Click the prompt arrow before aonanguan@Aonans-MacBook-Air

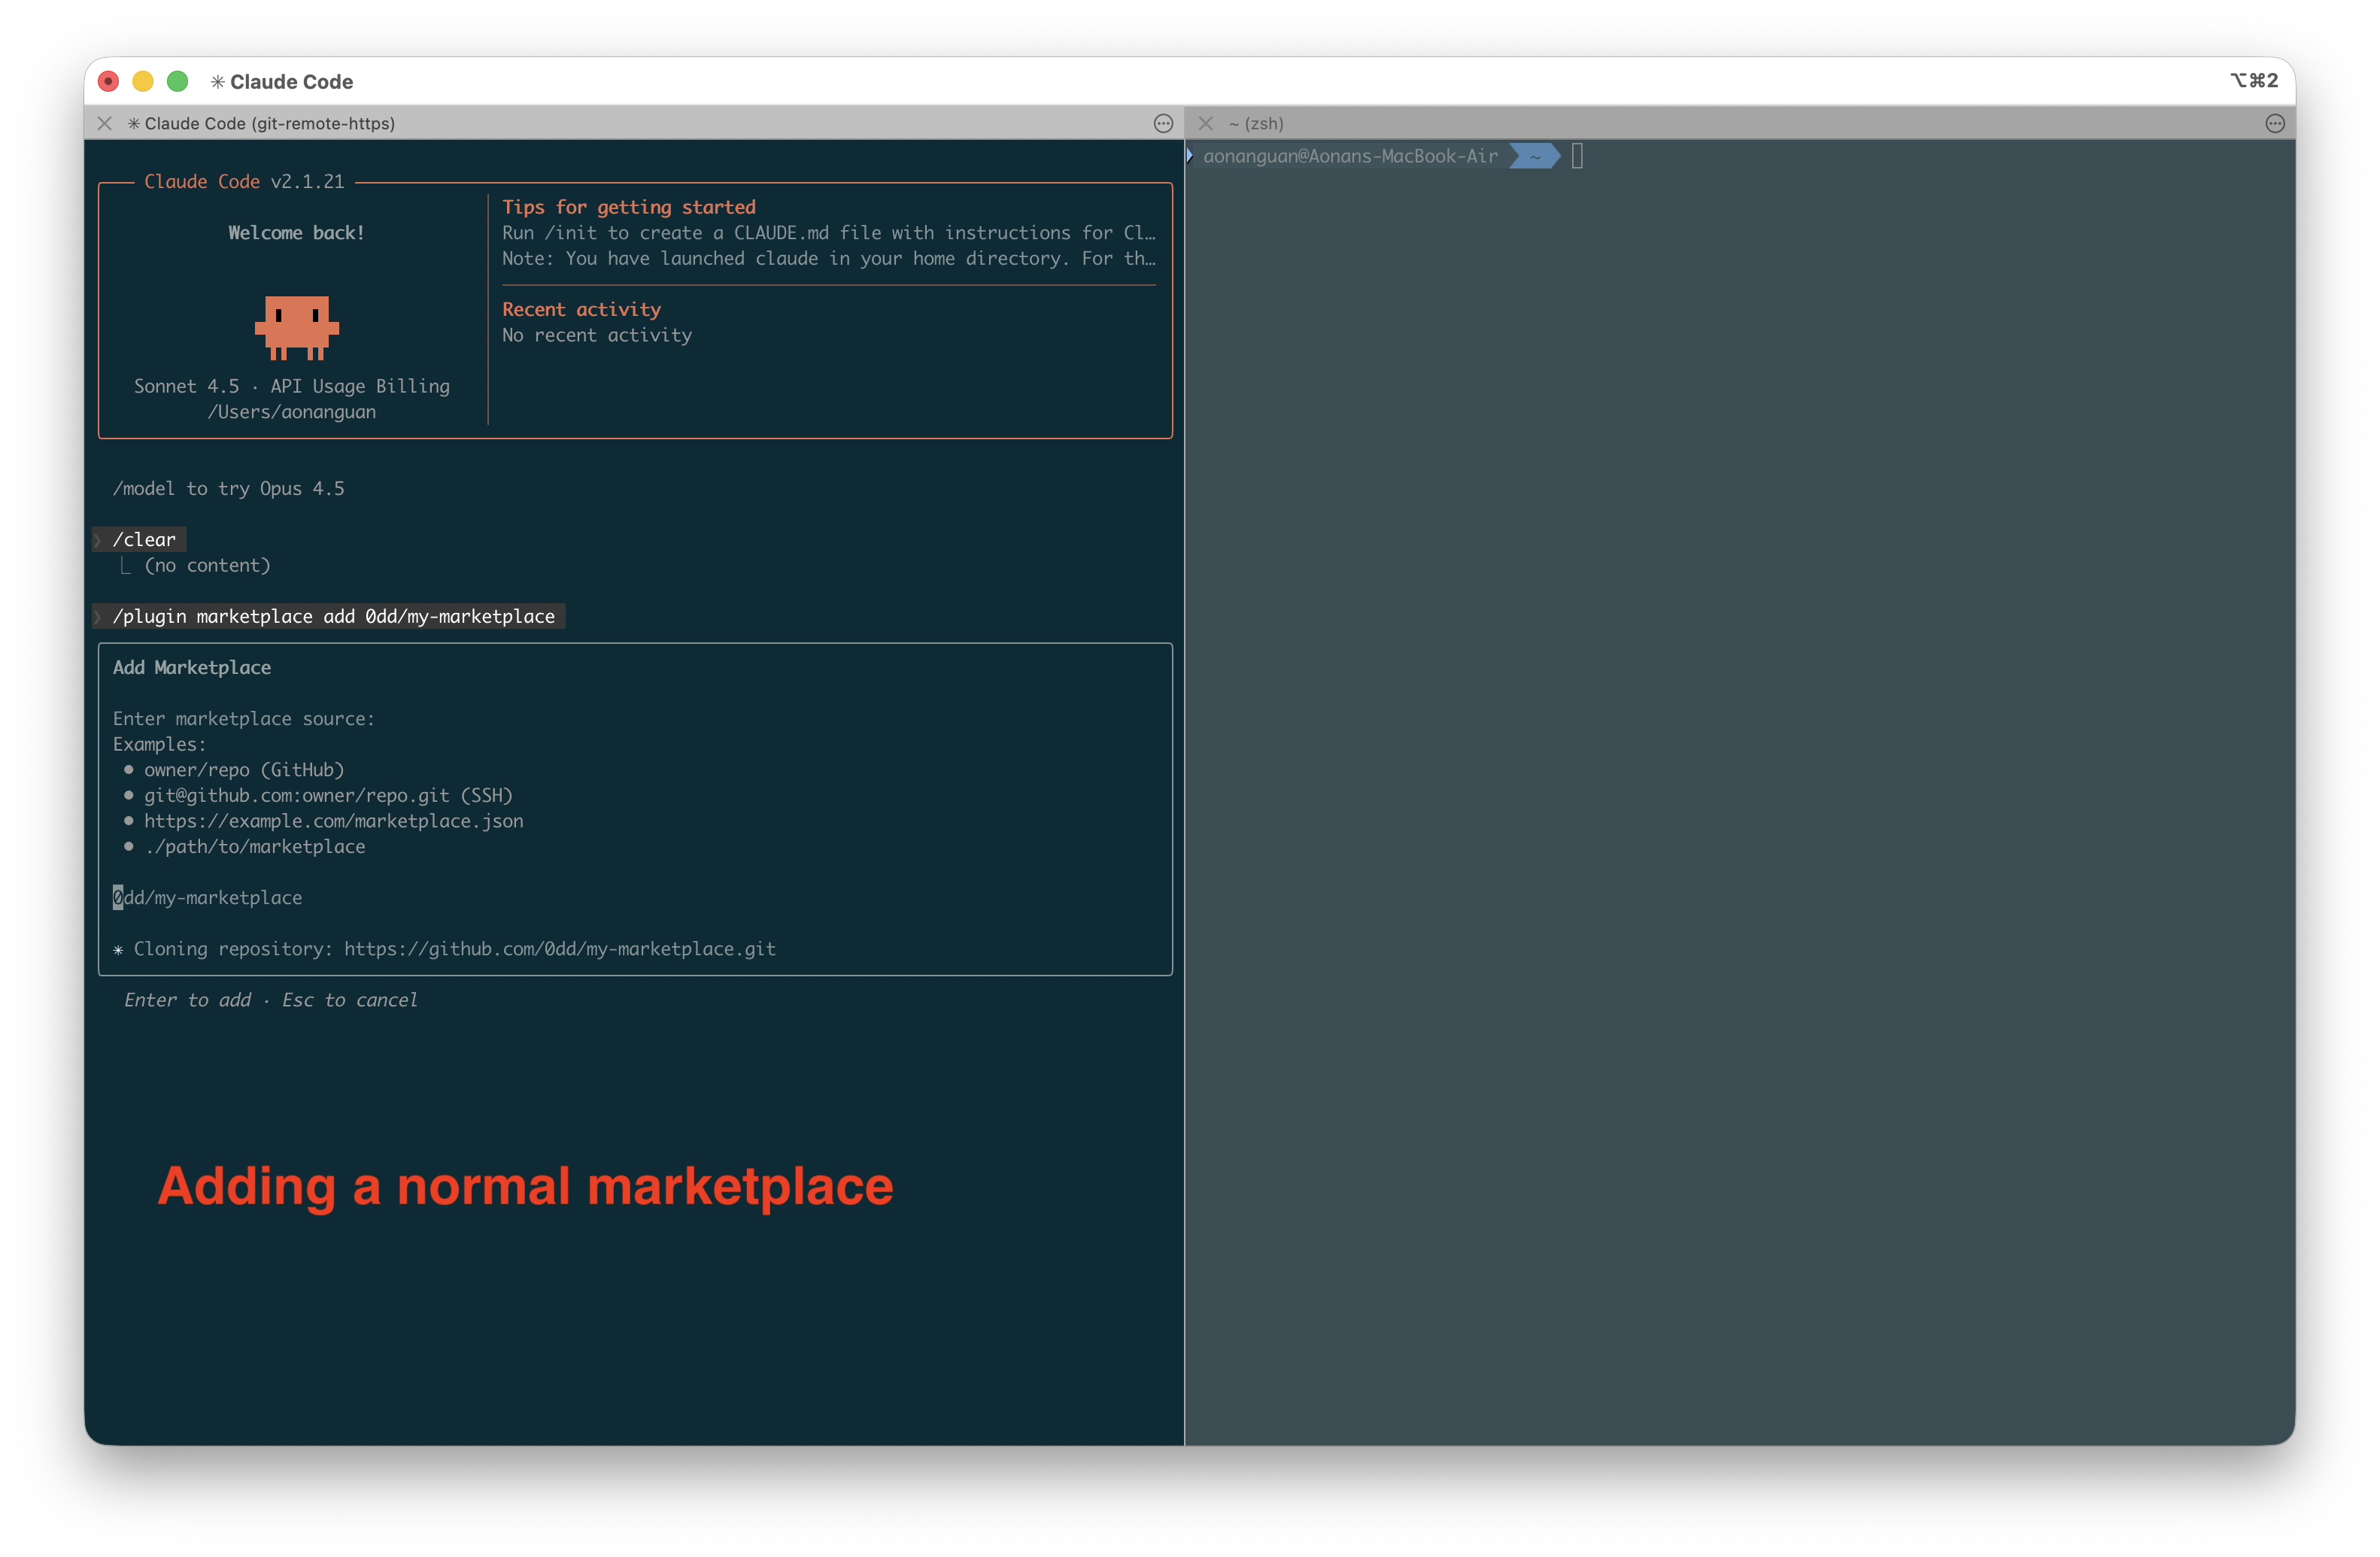tap(1189, 155)
